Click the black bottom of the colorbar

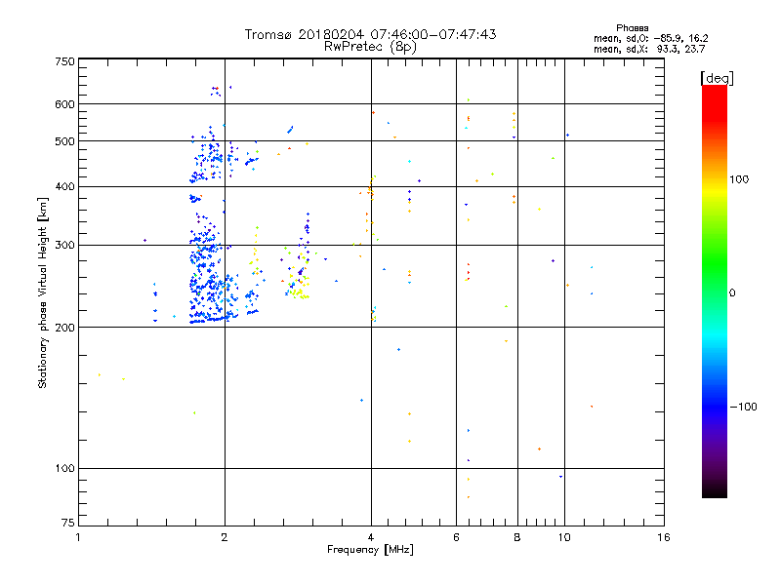[715, 490]
